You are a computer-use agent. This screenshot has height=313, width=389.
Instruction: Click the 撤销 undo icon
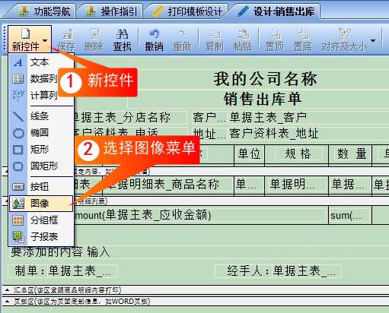click(154, 40)
